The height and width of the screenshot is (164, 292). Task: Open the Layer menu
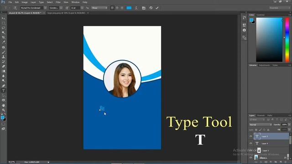pyautogui.click(x=33, y=2)
